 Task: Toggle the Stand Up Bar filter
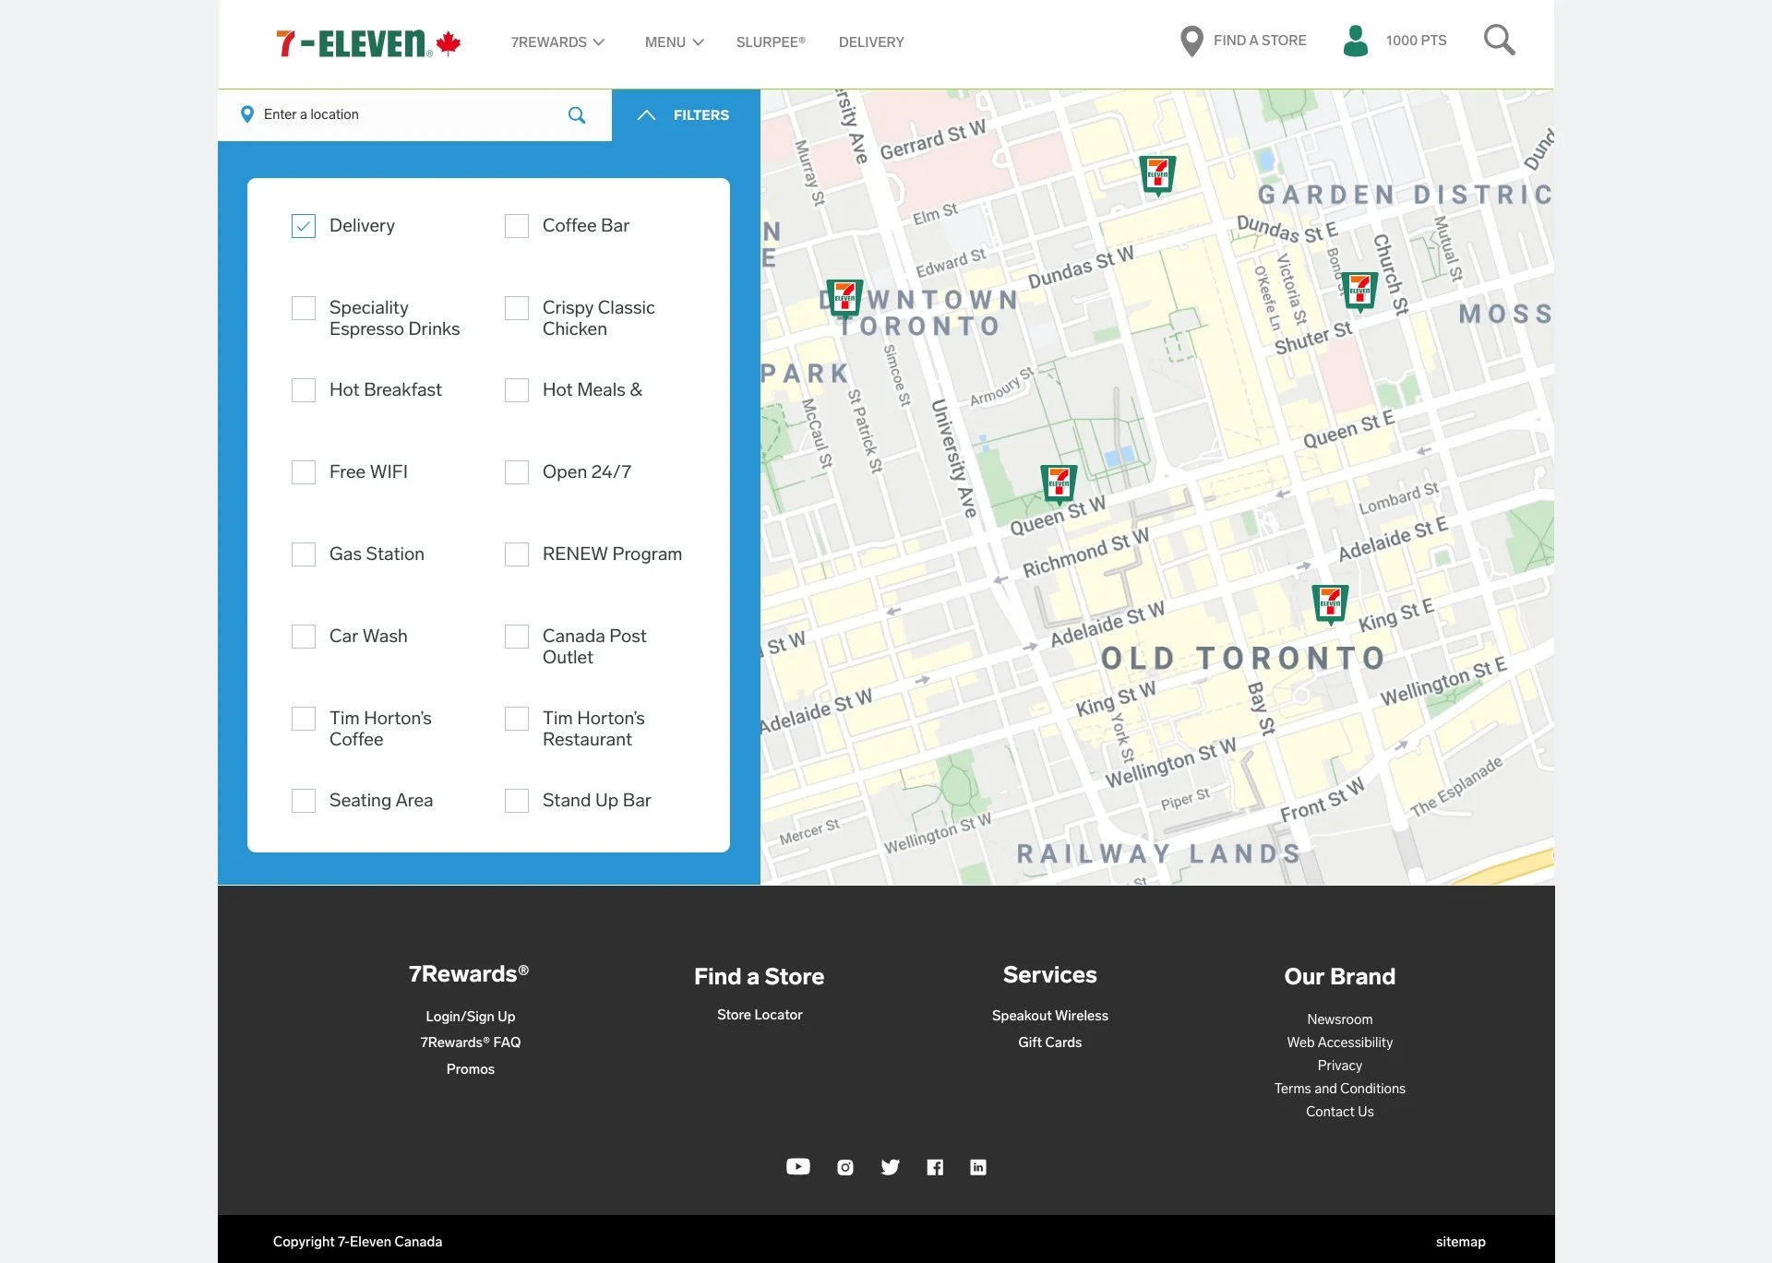point(517,801)
